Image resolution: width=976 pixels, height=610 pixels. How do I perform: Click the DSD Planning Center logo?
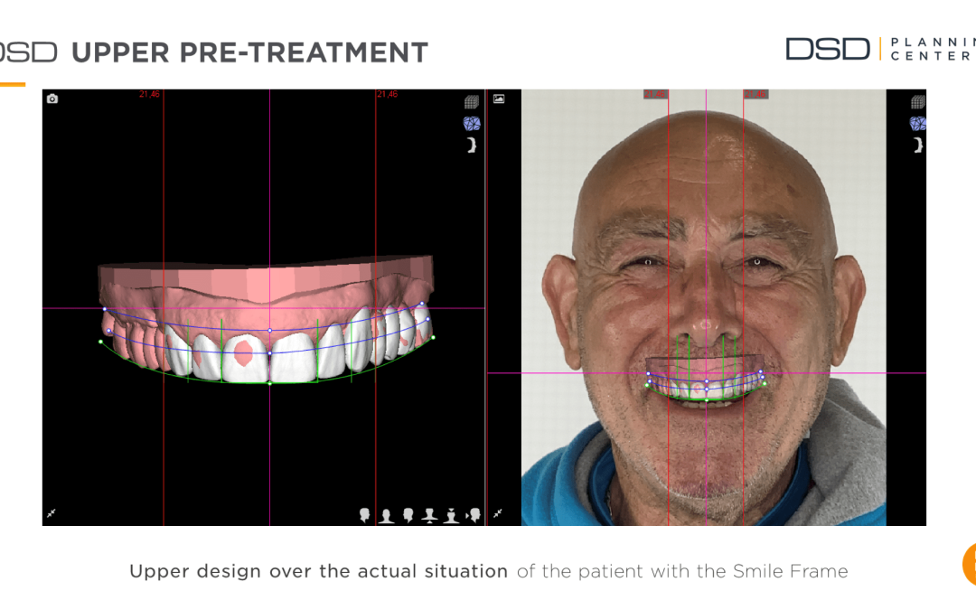[880, 49]
